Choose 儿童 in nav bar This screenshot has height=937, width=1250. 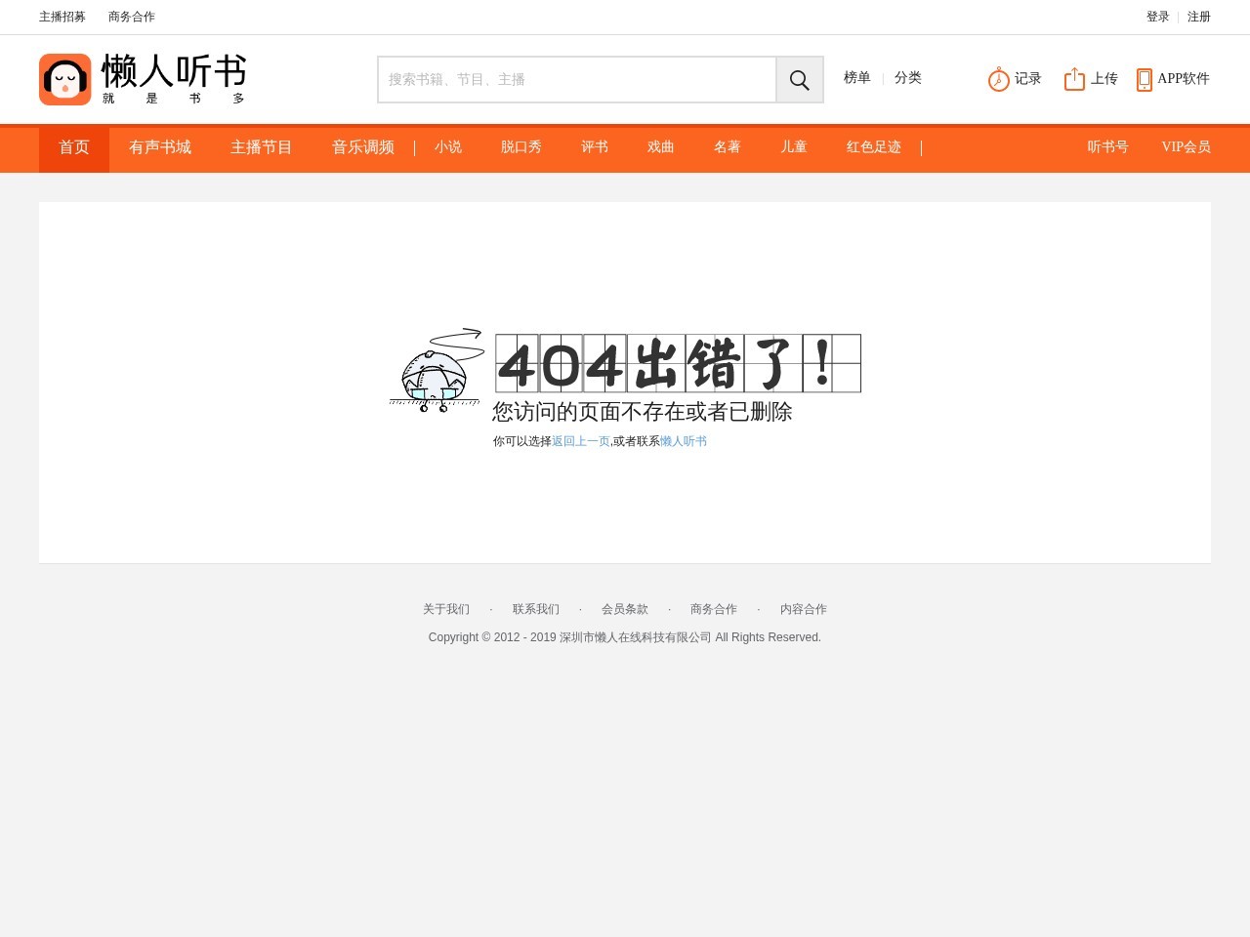point(794,147)
